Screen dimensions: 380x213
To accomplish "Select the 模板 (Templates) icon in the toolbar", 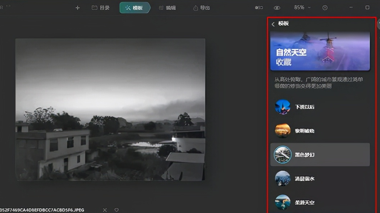I will [135, 7].
